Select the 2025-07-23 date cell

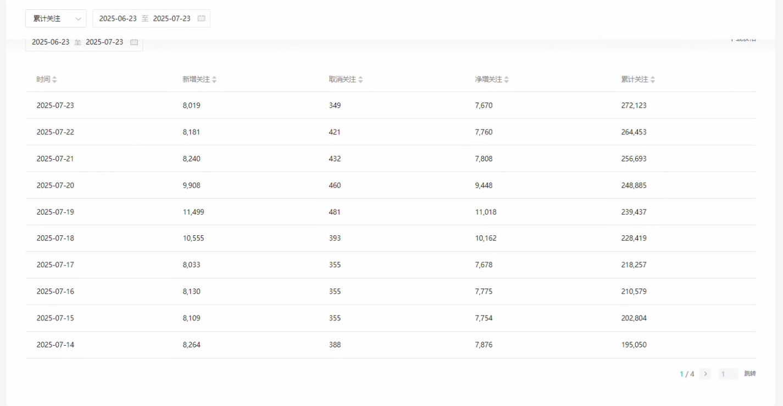tap(55, 105)
